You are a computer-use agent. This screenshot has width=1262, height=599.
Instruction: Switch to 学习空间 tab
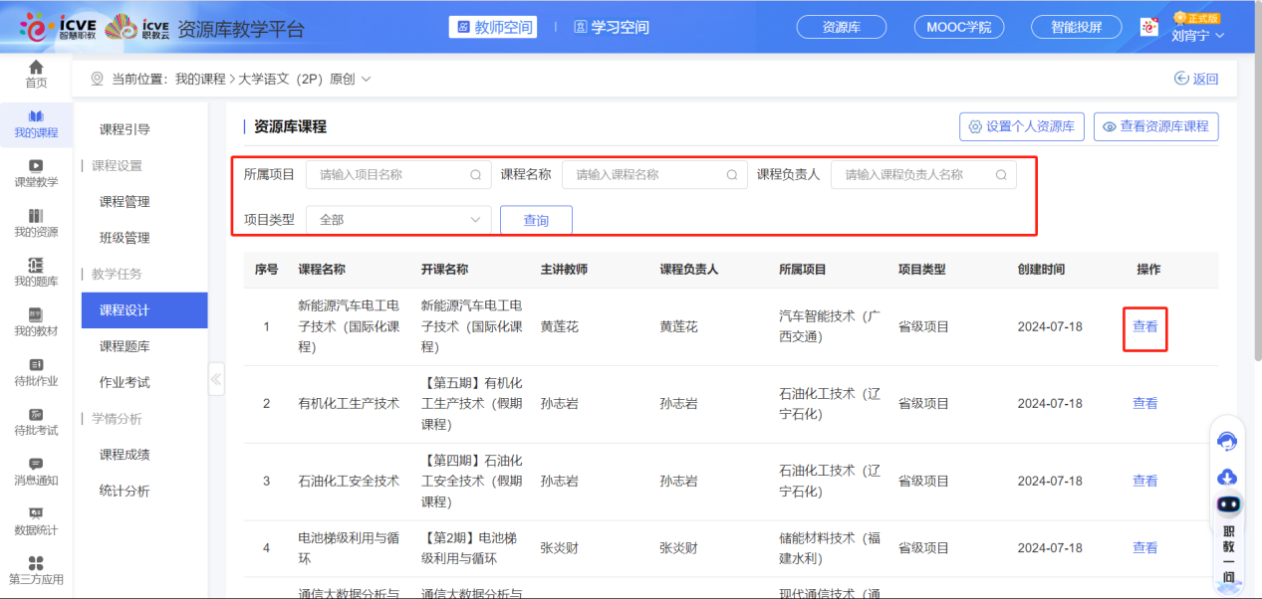pyautogui.click(x=612, y=27)
